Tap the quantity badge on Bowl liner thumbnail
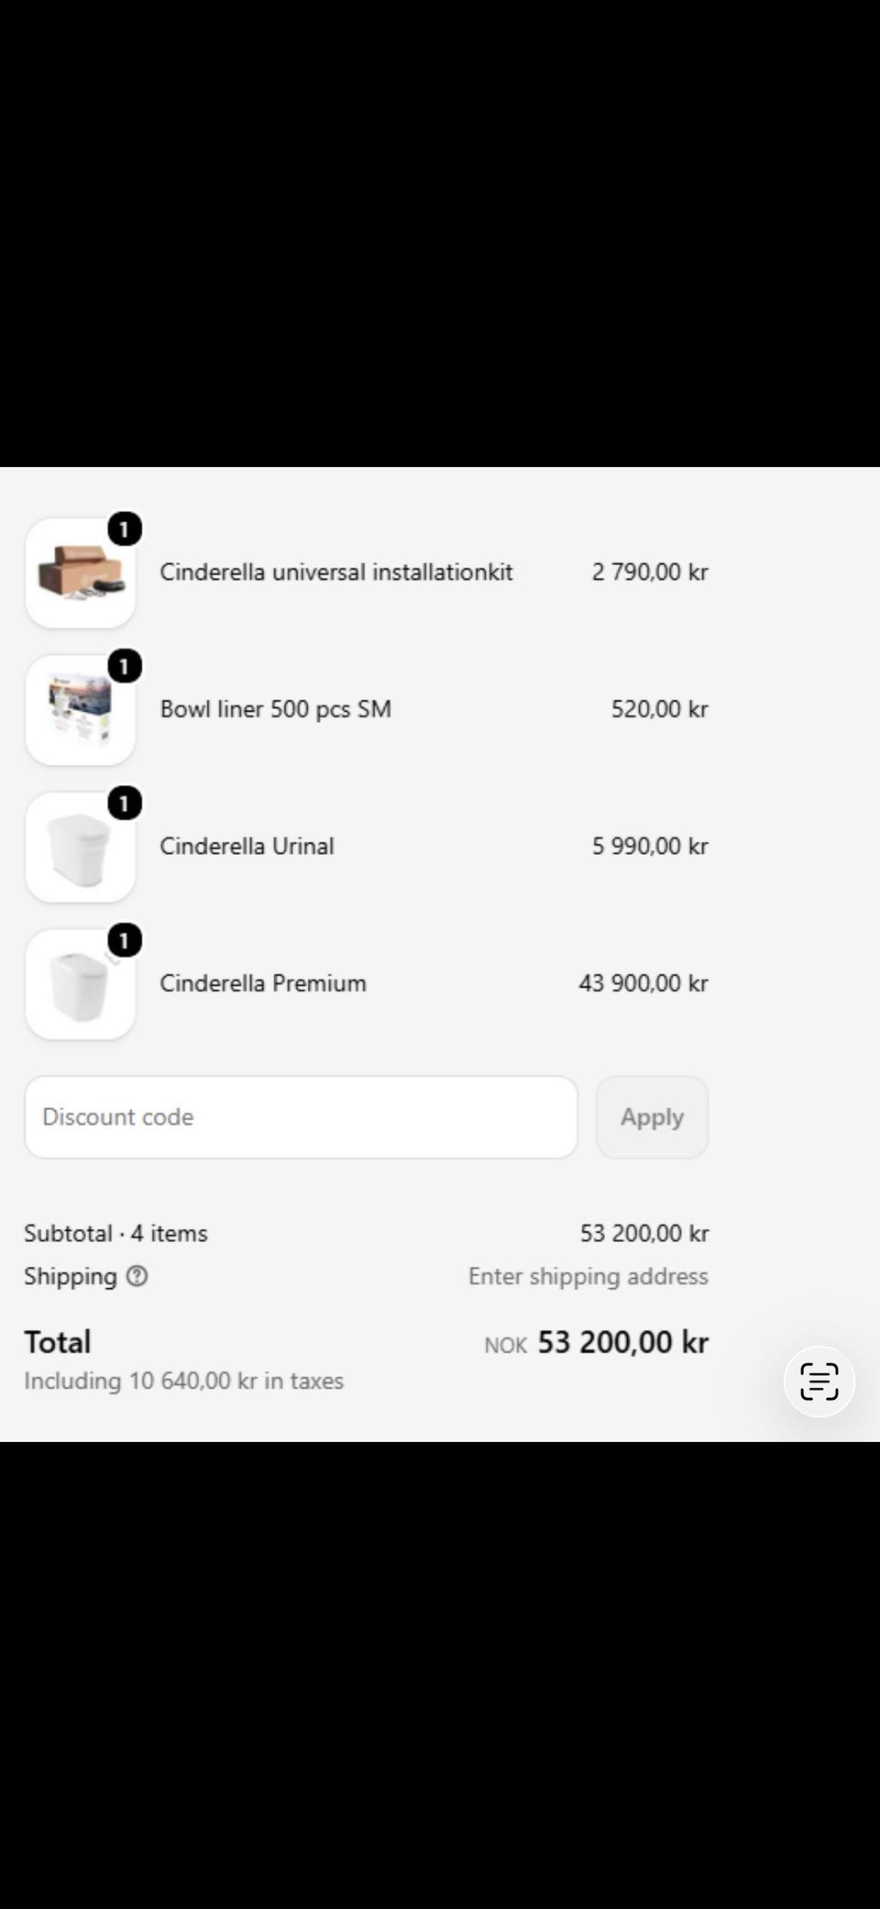The height and width of the screenshot is (1909, 880). [x=125, y=666]
